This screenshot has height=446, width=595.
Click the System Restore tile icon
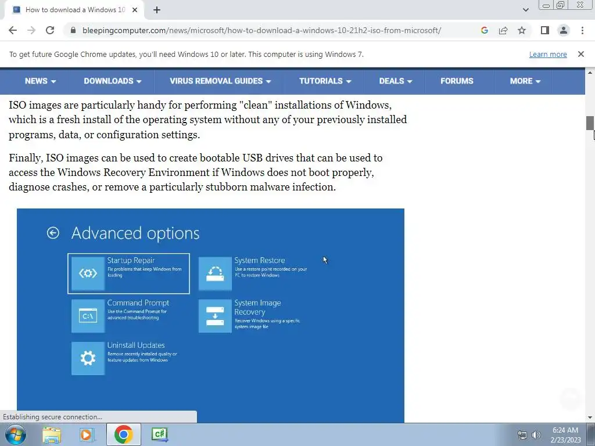pos(215,274)
